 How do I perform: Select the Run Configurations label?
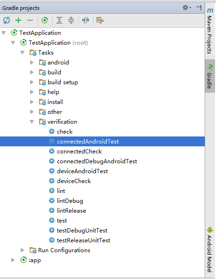pyautogui.click(x=64, y=250)
